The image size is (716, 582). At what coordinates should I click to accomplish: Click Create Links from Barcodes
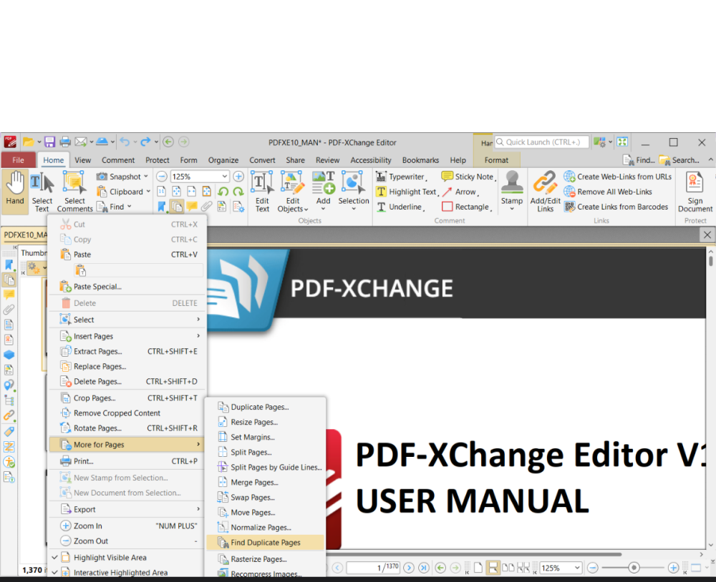point(616,207)
